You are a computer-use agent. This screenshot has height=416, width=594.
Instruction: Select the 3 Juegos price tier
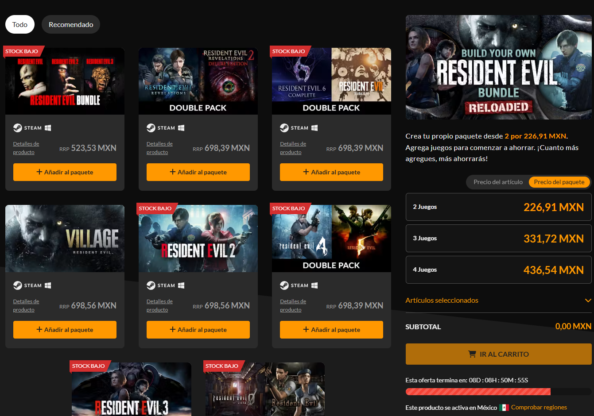(498, 238)
